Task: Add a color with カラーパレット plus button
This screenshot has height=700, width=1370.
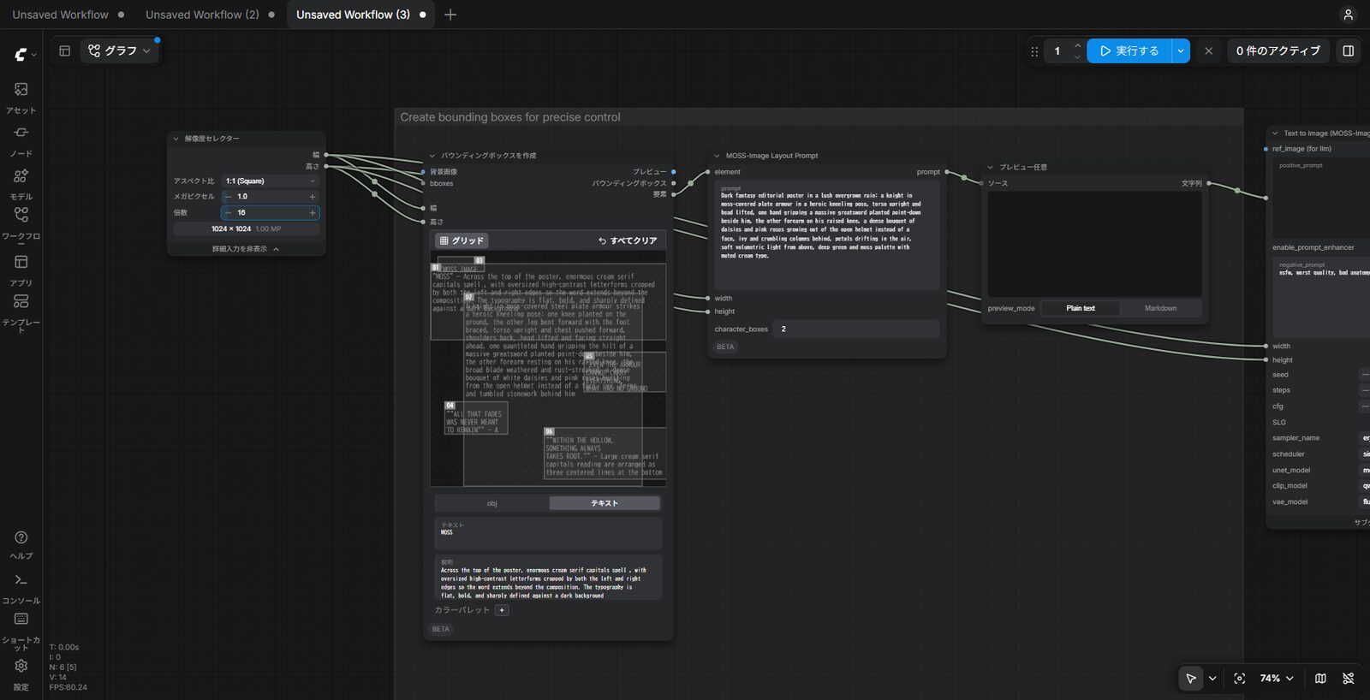Action: click(502, 610)
